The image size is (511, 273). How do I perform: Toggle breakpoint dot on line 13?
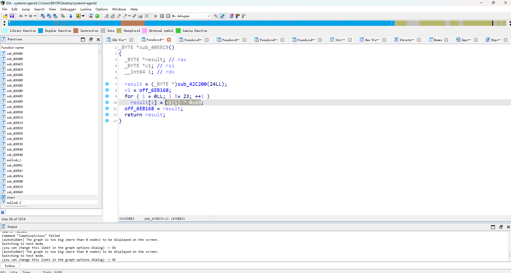coord(107,121)
